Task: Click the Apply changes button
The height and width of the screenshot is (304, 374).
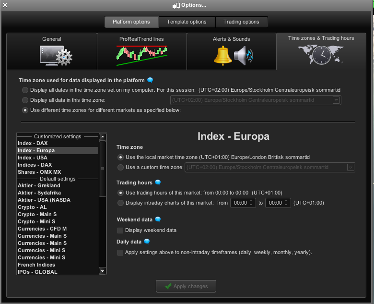Action: pos(186,286)
